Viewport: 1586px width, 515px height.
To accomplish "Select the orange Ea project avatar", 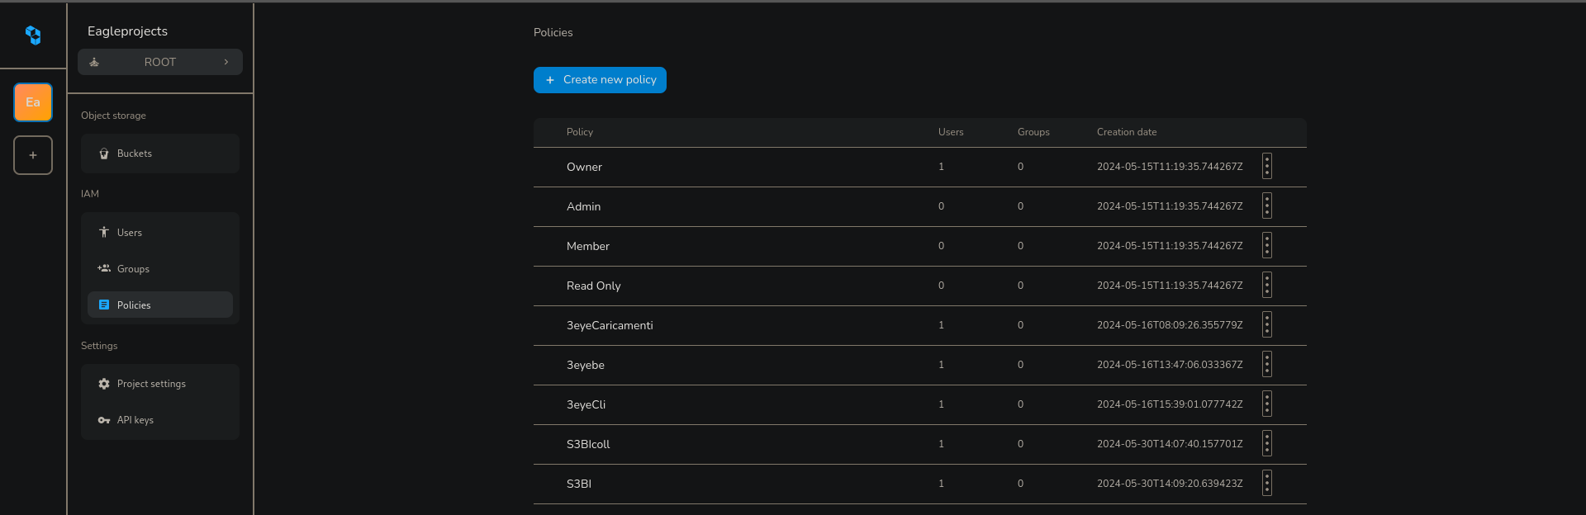I will tap(33, 102).
